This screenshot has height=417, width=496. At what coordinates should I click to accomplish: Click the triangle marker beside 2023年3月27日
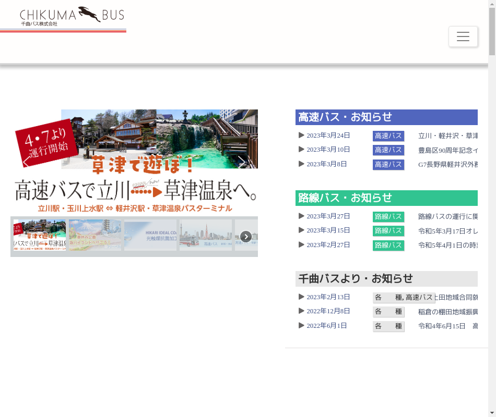301,216
